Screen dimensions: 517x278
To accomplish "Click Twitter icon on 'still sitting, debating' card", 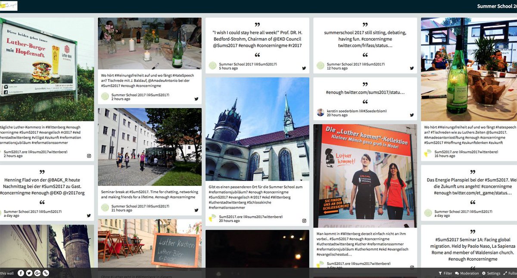I will [x=412, y=68].
